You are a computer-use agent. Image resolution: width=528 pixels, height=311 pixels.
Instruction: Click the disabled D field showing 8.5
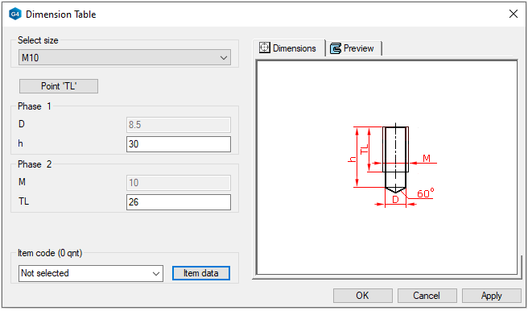pos(179,125)
